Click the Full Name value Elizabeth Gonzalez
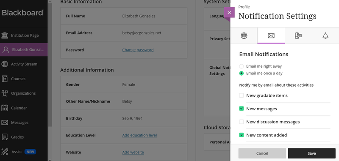 [x=139, y=16]
